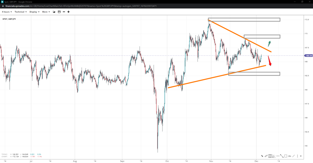Zoom in using the plus icon
This screenshot has height=163, width=313.
click(68, 12)
